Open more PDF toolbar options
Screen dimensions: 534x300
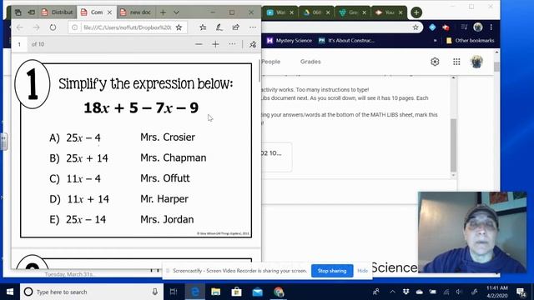(x=232, y=44)
